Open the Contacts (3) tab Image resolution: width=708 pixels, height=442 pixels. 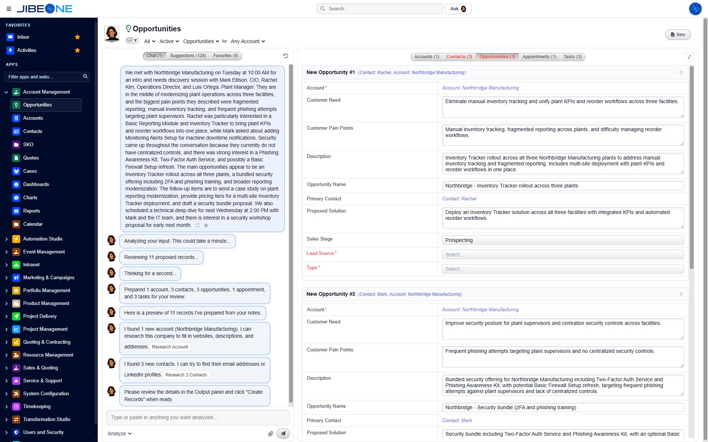459,57
